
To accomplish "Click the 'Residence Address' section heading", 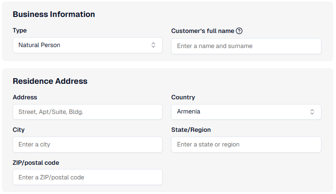I will coord(50,81).
